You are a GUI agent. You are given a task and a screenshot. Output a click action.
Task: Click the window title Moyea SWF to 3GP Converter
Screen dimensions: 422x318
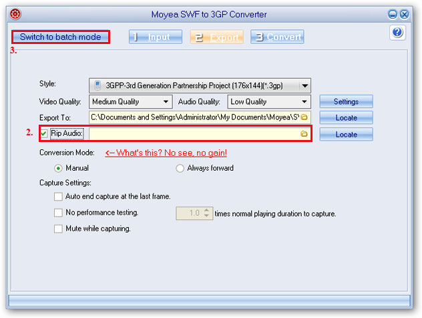click(x=209, y=14)
